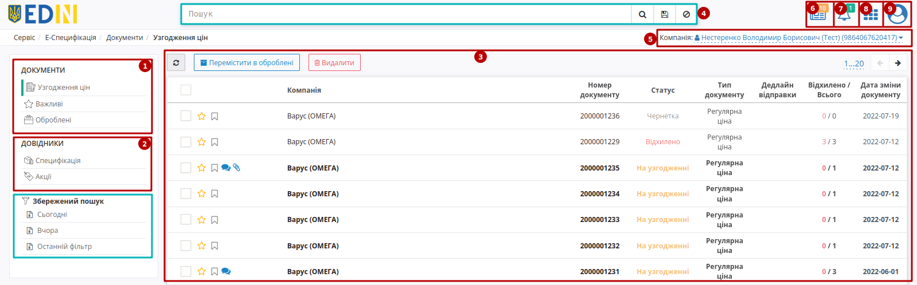Tick the select-all checkbox in the table header
The width and height of the screenshot is (917, 285).
pyautogui.click(x=186, y=90)
